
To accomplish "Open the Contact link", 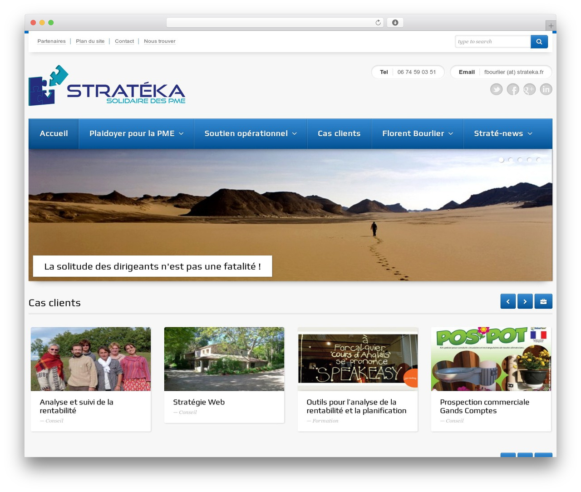I will 124,41.
